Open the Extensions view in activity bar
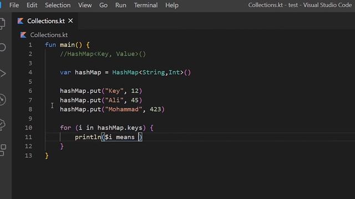The width and height of the screenshot is (355, 199). [x=3, y=150]
